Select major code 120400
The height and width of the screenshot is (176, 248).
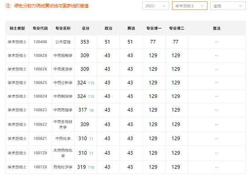pyautogui.click(x=40, y=42)
